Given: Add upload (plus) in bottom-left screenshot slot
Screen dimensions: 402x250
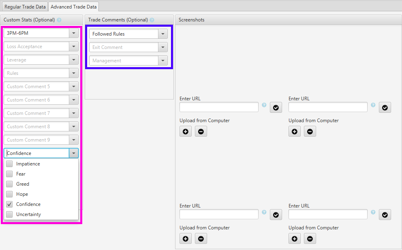Looking at the screenshot, I should pos(186,239).
